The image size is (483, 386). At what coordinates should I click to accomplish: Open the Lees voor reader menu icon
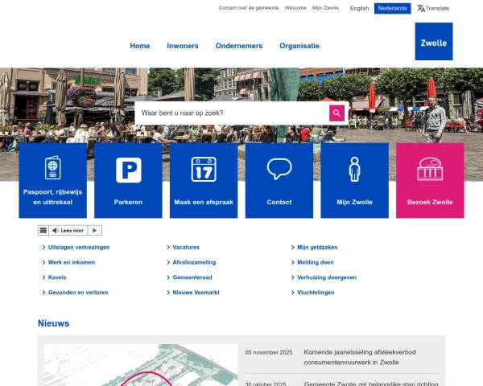(43, 230)
